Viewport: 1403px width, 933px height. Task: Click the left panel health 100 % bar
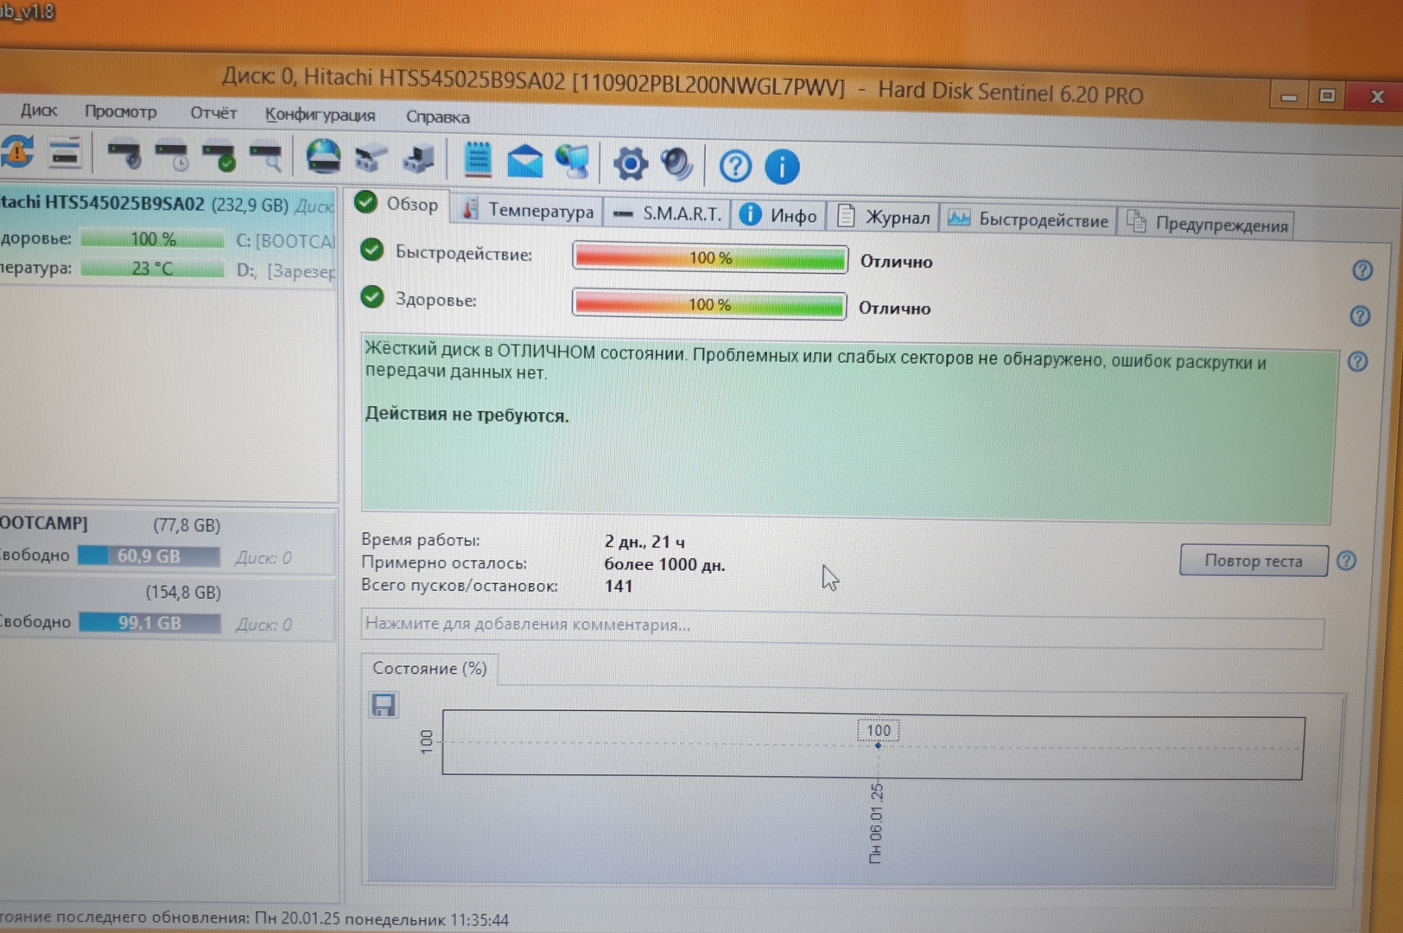(x=152, y=238)
